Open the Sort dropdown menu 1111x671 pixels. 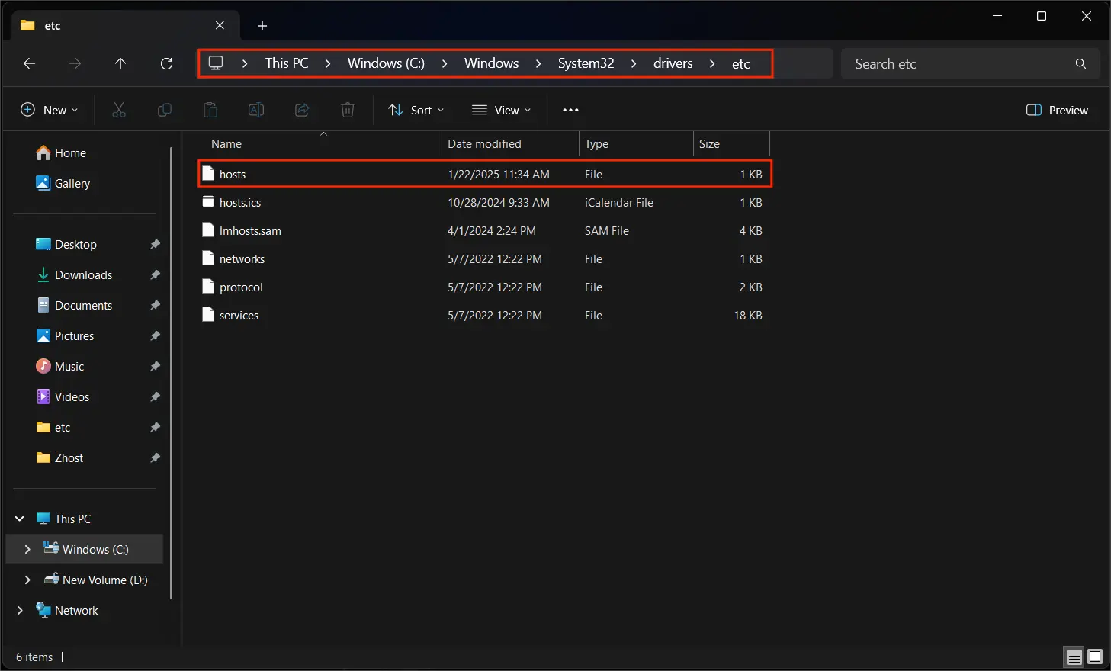coord(416,110)
